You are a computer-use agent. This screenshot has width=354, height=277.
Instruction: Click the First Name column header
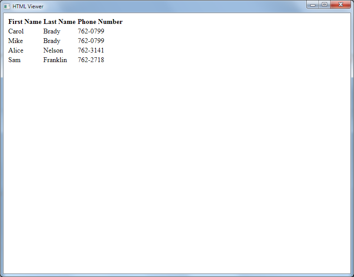point(25,22)
